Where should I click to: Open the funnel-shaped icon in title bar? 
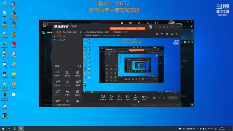click(x=164, y=27)
